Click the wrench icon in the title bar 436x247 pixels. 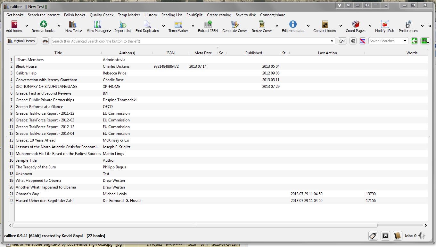click(340, 5)
